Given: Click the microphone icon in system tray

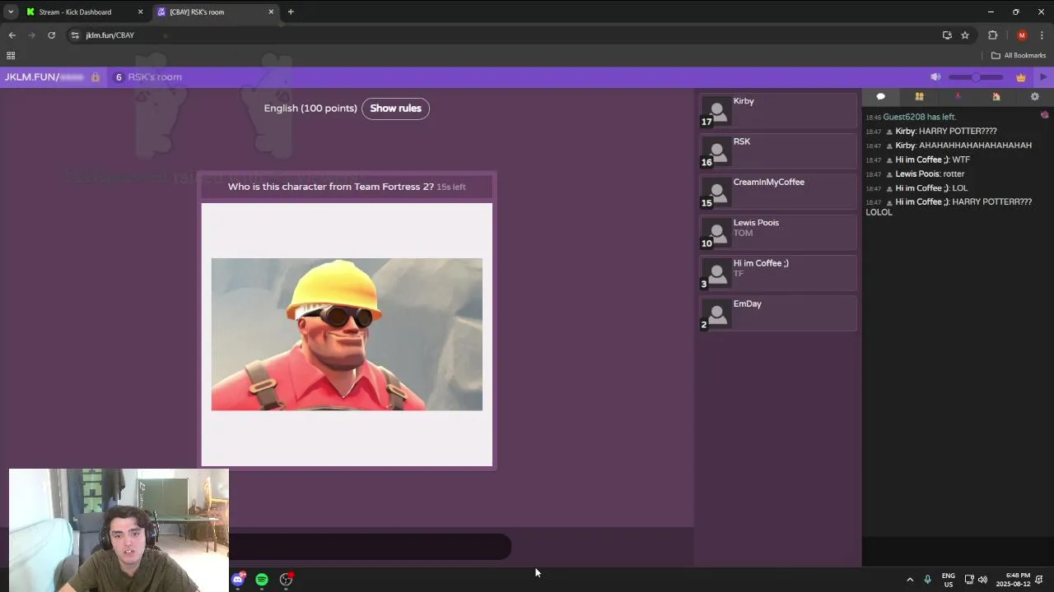Looking at the screenshot, I should [x=928, y=580].
